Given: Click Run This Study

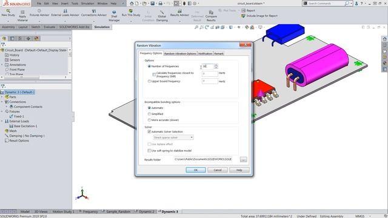Looking at the screenshot, I should [131, 13].
